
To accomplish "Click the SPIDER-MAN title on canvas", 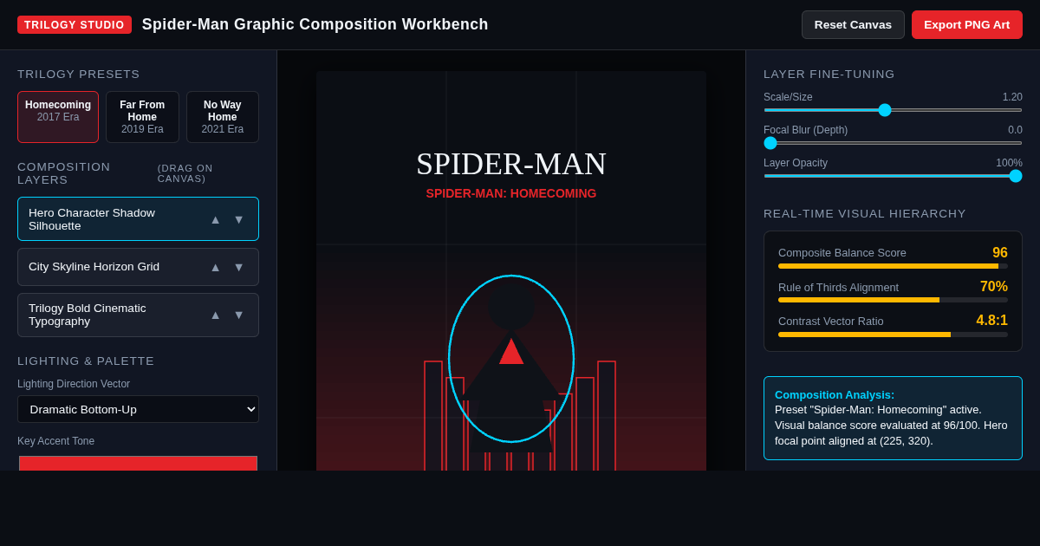I will tap(511, 164).
